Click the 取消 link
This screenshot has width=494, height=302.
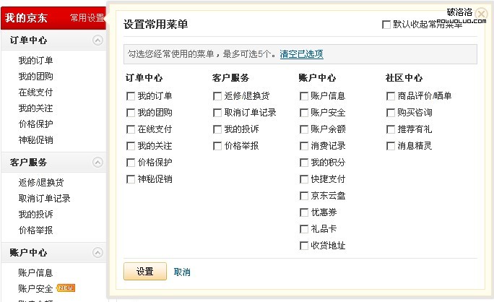coord(182,272)
